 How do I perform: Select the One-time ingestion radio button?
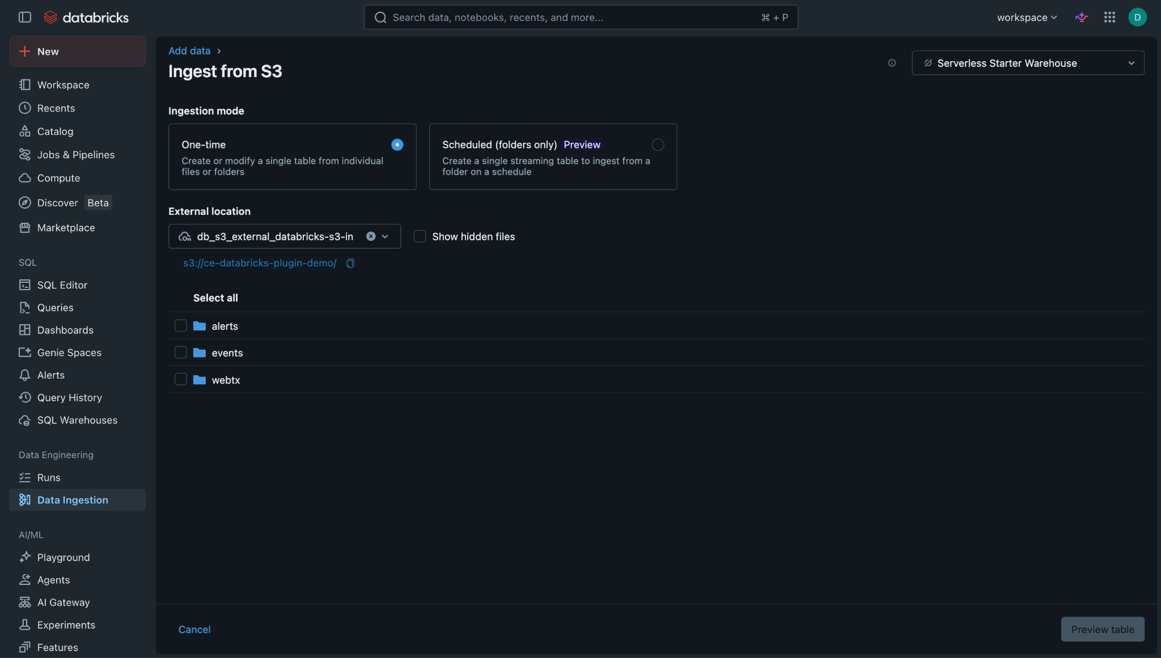(x=397, y=145)
